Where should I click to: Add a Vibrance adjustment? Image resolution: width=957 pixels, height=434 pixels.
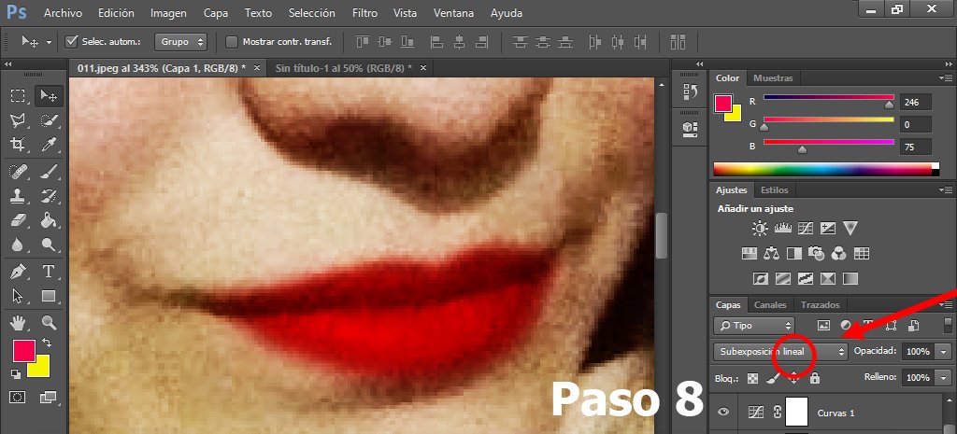(x=850, y=229)
